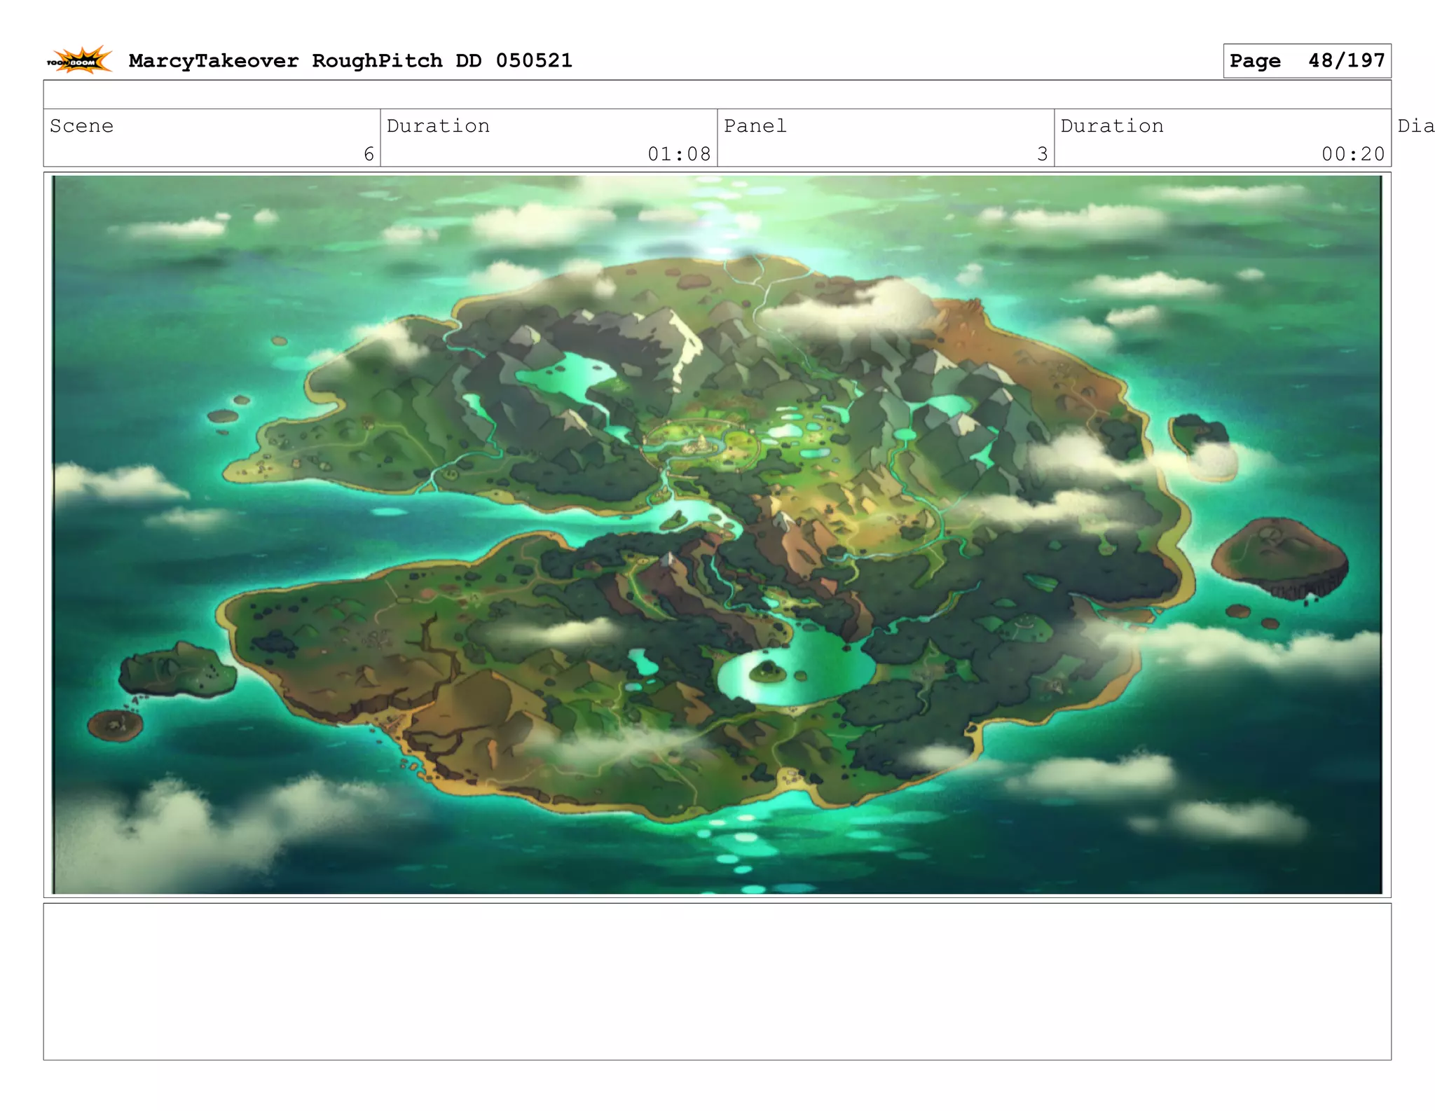The image size is (1435, 1111).
Task: Click the brown rocky islet at right
Action: 1279,557
